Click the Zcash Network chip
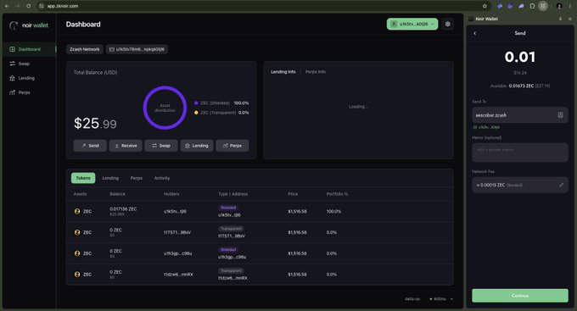The height and width of the screenshot is (311, 577). tap(85, 49)
